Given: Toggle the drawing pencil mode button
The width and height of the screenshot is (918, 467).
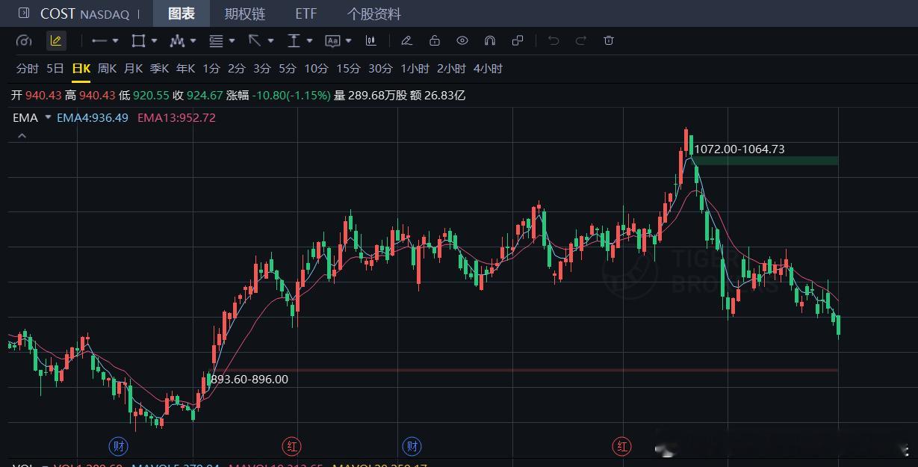Looking at the screenshot, I should tap(56, 40).
